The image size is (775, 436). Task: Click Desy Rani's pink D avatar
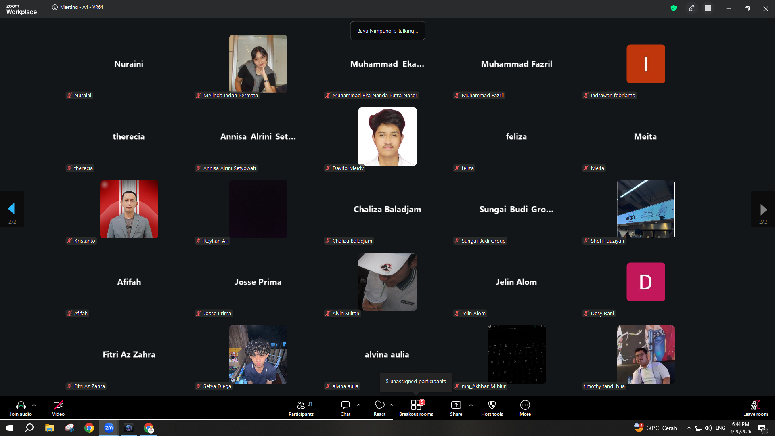646,282
